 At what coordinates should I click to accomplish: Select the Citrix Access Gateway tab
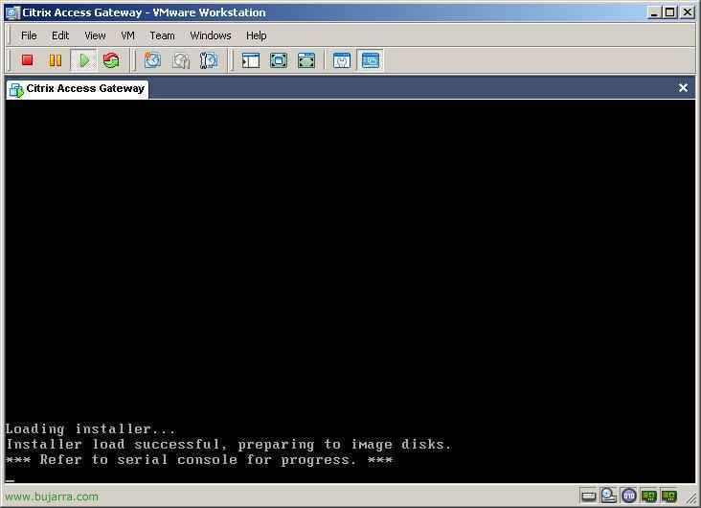[78, 88]
